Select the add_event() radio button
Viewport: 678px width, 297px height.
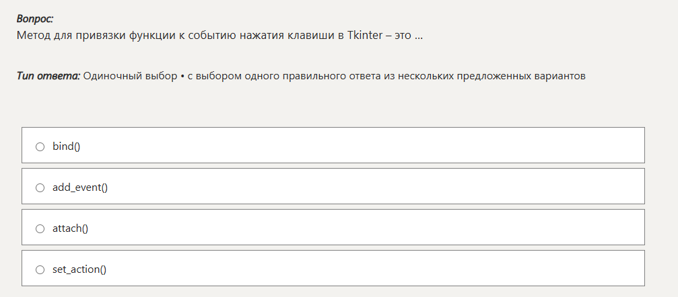(x=40, y=187)
